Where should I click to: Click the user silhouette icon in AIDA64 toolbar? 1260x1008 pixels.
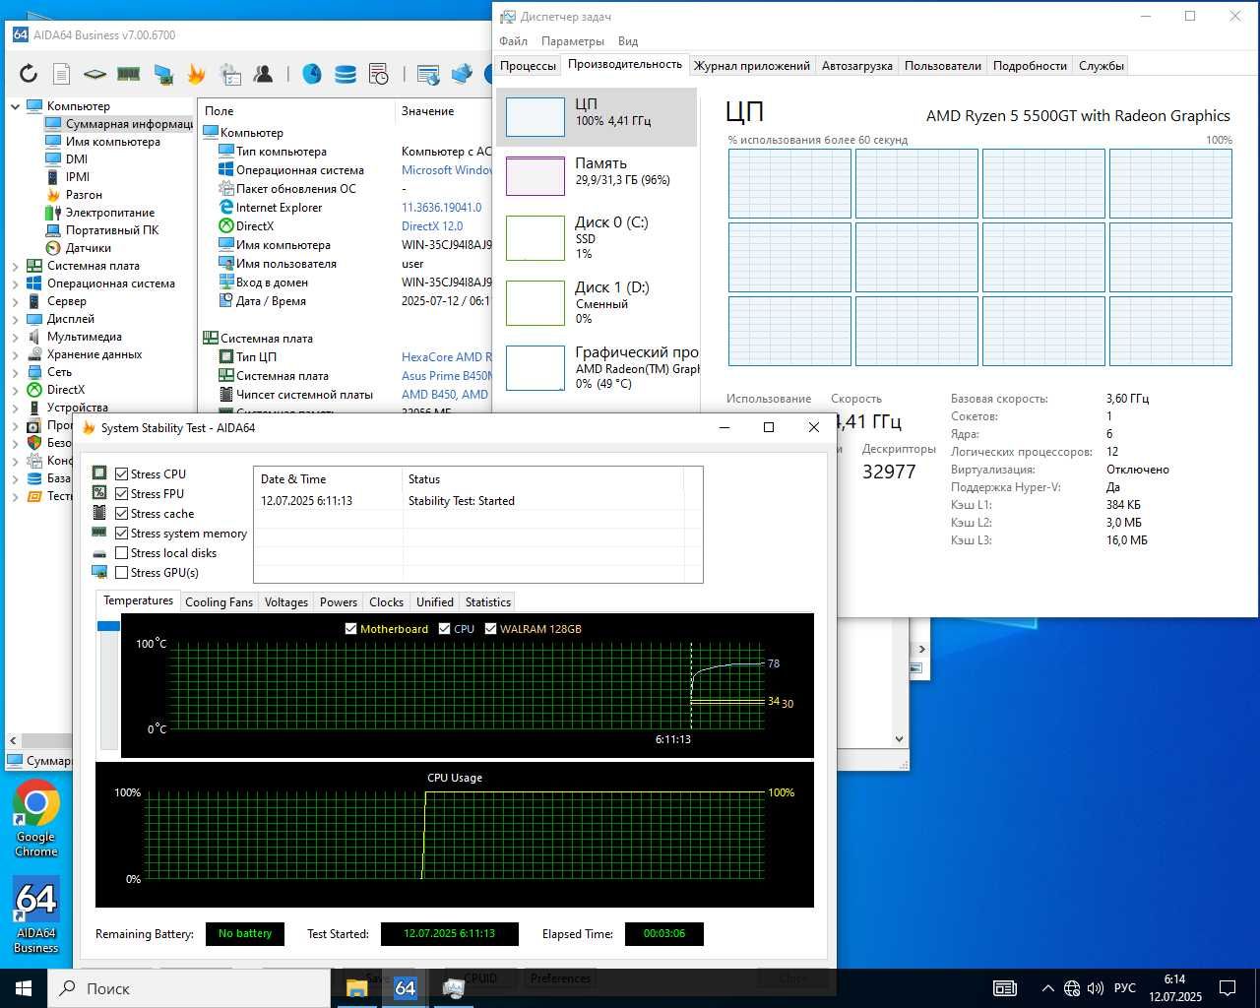[263, 73]
